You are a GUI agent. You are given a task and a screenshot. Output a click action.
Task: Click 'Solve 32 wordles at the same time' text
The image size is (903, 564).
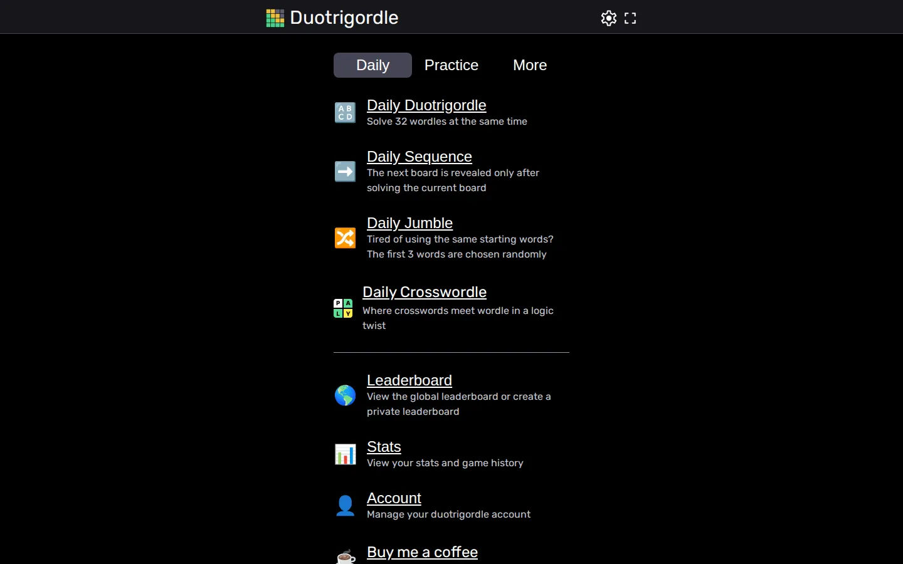(447, 122)
